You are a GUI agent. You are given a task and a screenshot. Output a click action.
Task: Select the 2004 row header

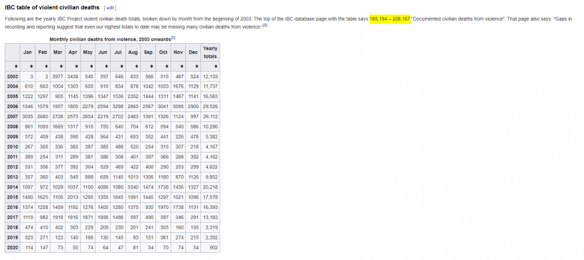click(x=13, y=86)
